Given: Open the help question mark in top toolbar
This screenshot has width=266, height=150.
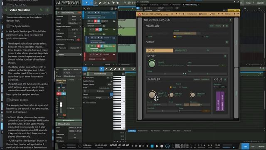Looking at the screenshot, I should [x=125, y=3].
